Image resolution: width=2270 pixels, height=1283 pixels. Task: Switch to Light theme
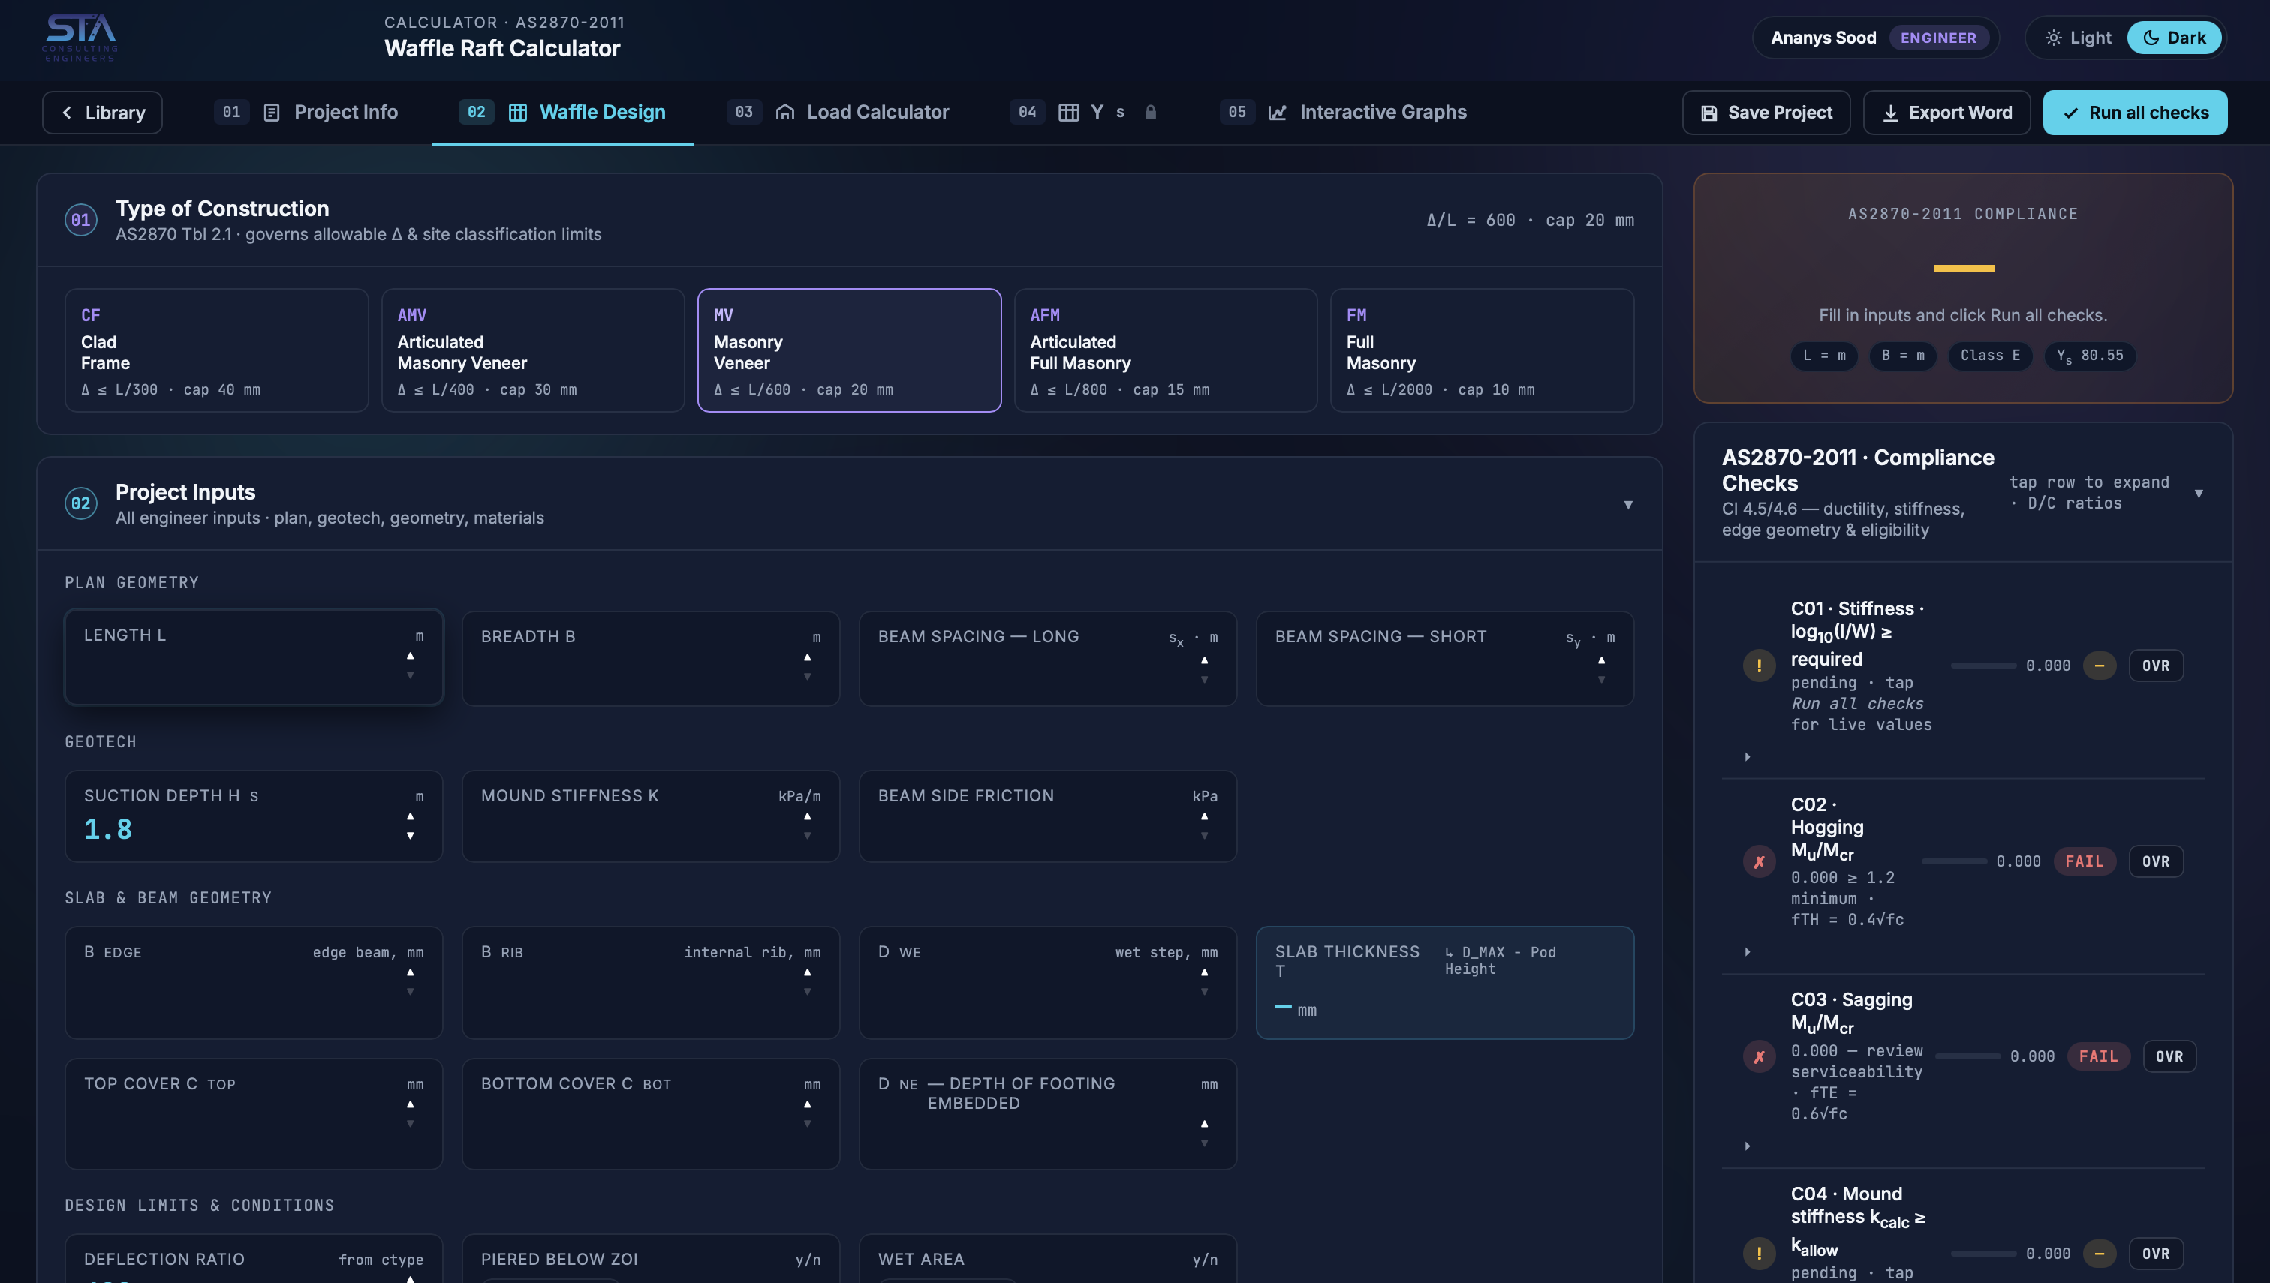(x=2078, y=38)
